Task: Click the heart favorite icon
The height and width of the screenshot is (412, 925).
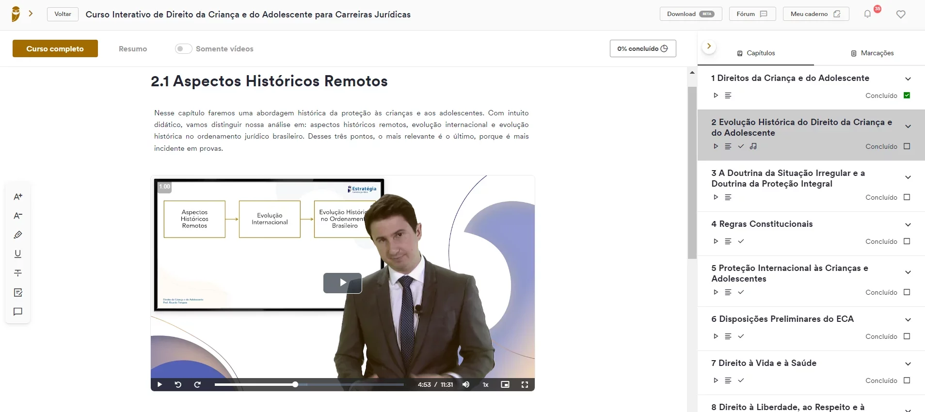Action: click(901, 15)
